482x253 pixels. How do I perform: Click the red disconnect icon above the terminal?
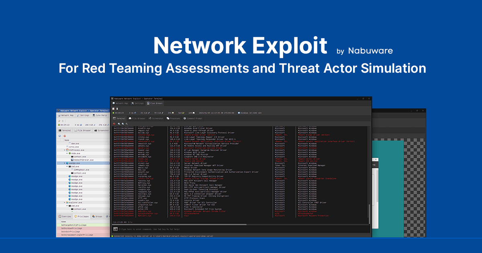coord(114,123)
